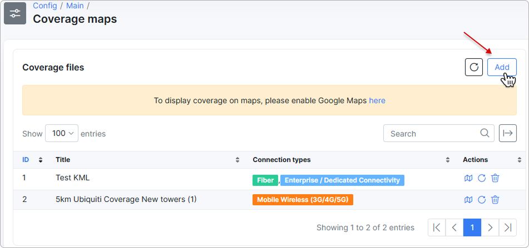Viewport: 529px width, 248px height.
Task: Click ID cell '2' in table
Action: 24,199
